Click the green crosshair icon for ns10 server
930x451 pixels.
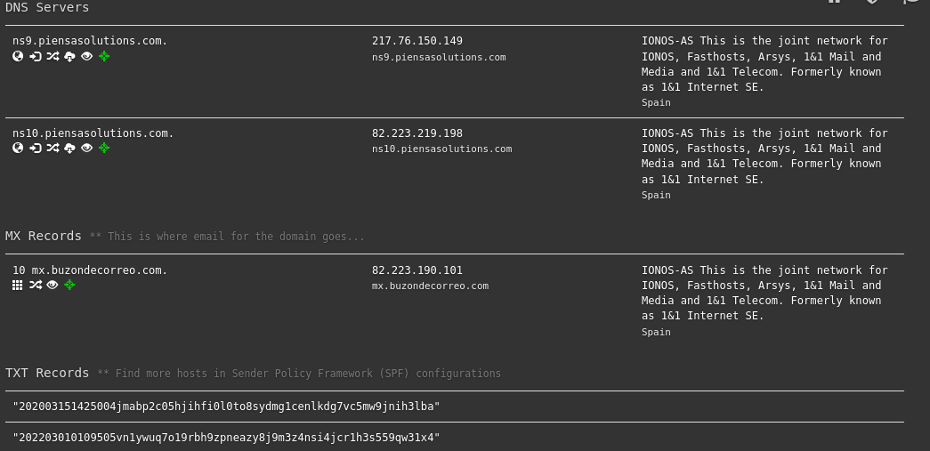click(x=104, y=148)
